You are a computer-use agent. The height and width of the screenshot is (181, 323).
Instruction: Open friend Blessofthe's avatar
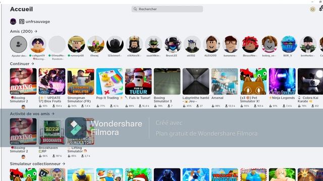[250, 44]
